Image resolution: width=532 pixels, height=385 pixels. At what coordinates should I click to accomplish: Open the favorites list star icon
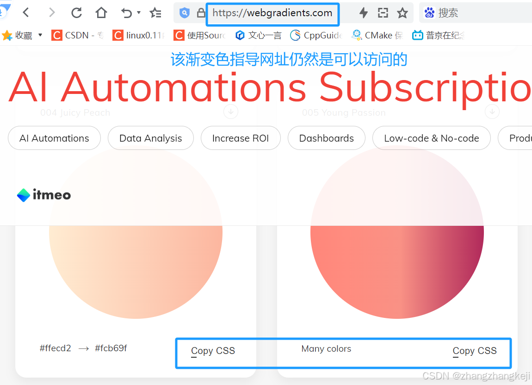(155, 13)
